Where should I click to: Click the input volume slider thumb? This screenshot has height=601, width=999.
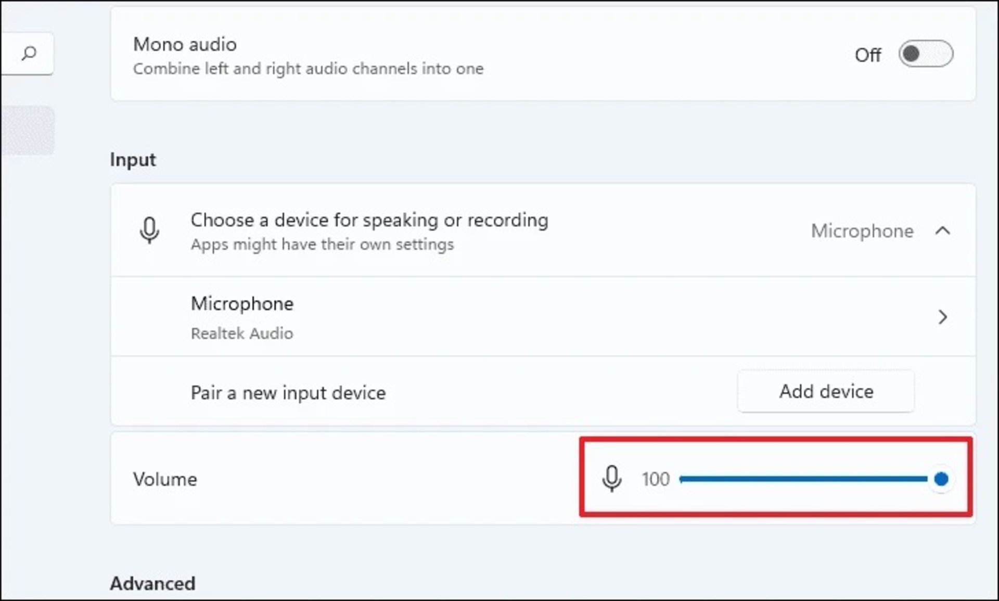(941, 479)
